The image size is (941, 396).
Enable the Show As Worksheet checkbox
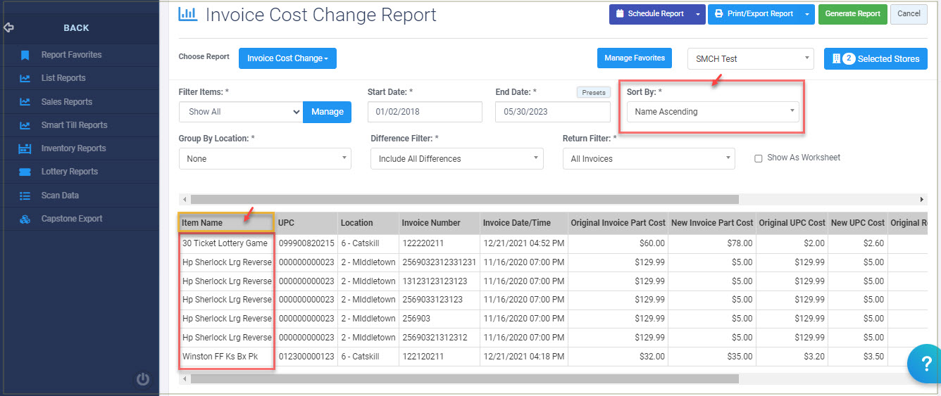coord(759,158)
